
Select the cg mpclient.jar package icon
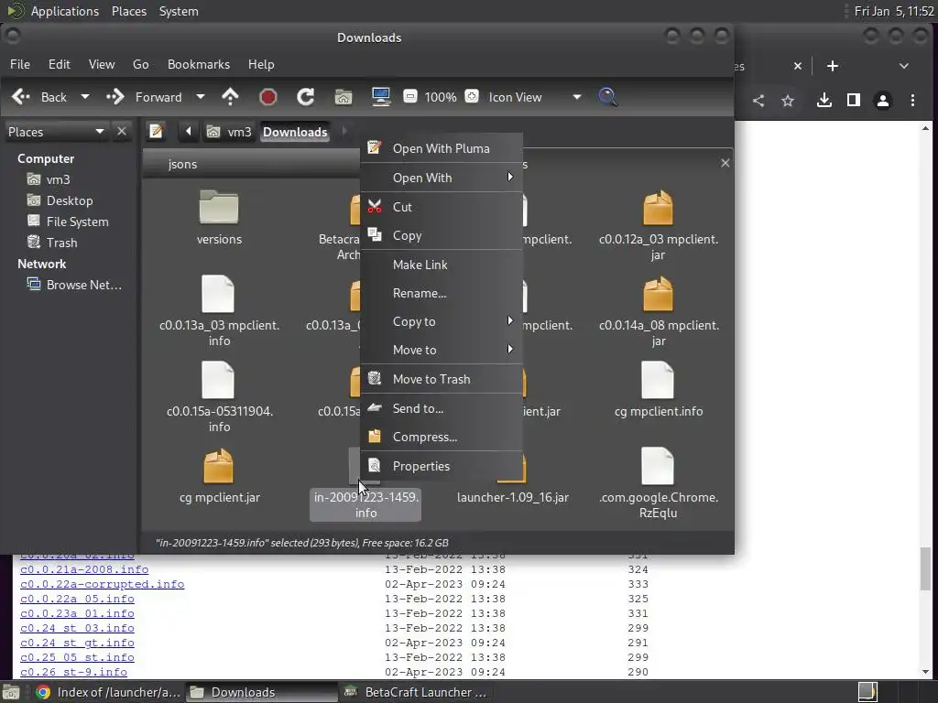click(218, 466)
